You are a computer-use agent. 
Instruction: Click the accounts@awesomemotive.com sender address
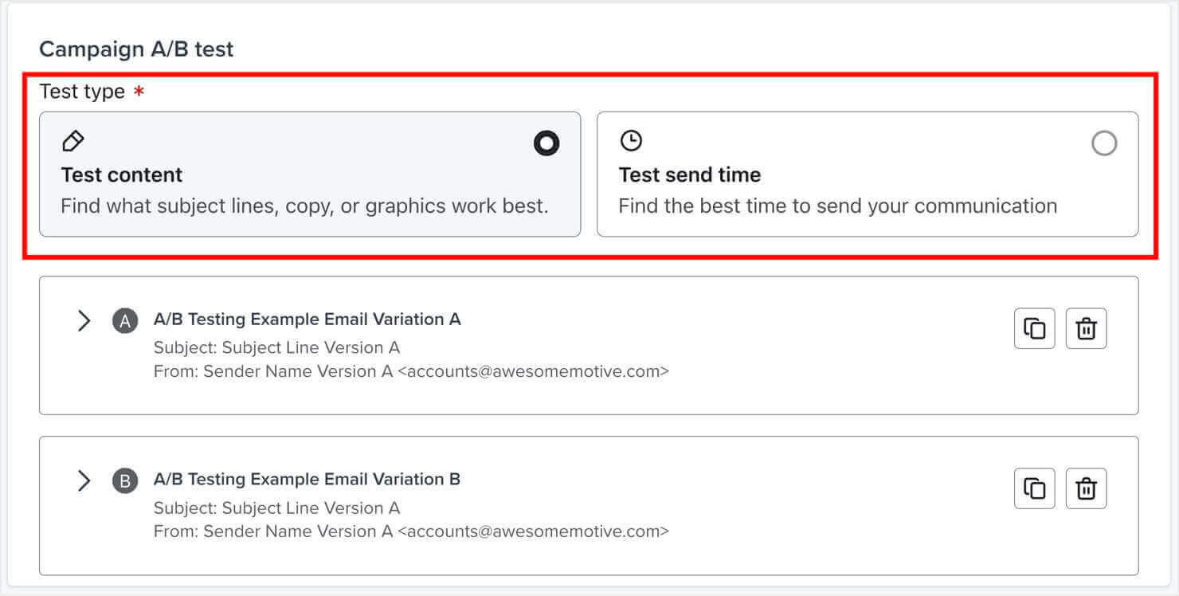point(535,371)
